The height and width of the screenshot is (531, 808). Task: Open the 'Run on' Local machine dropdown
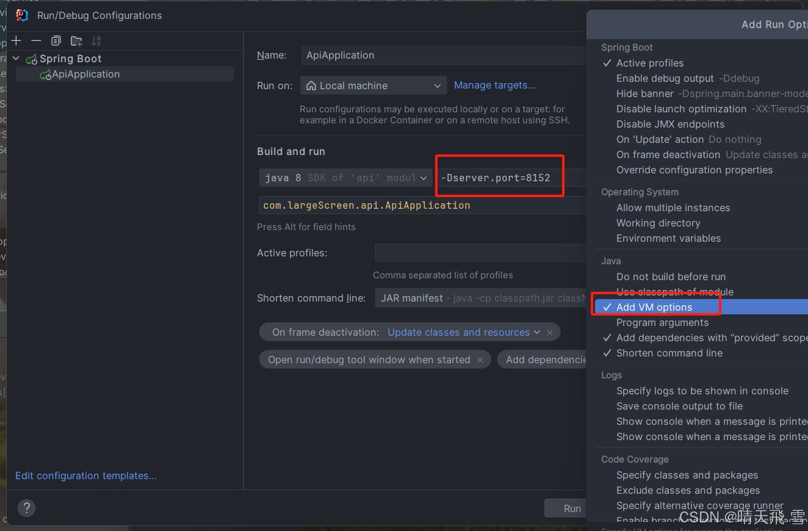click(373, 85)
